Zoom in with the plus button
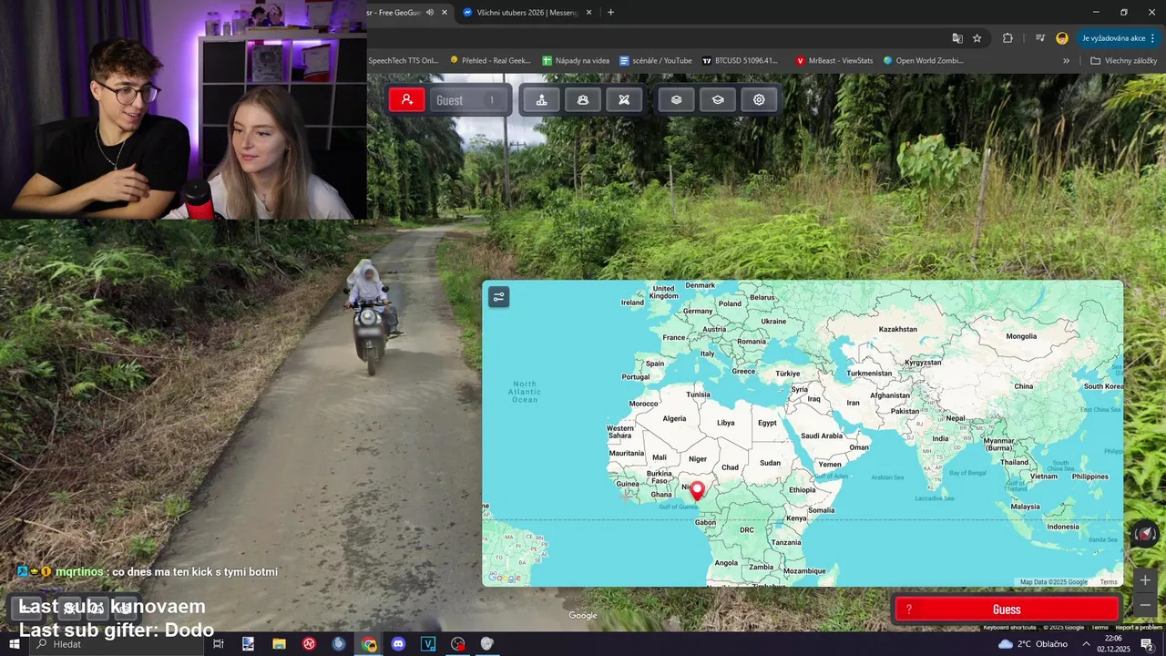Screen dimensions: 1166x656 (x=1145, y=580)
